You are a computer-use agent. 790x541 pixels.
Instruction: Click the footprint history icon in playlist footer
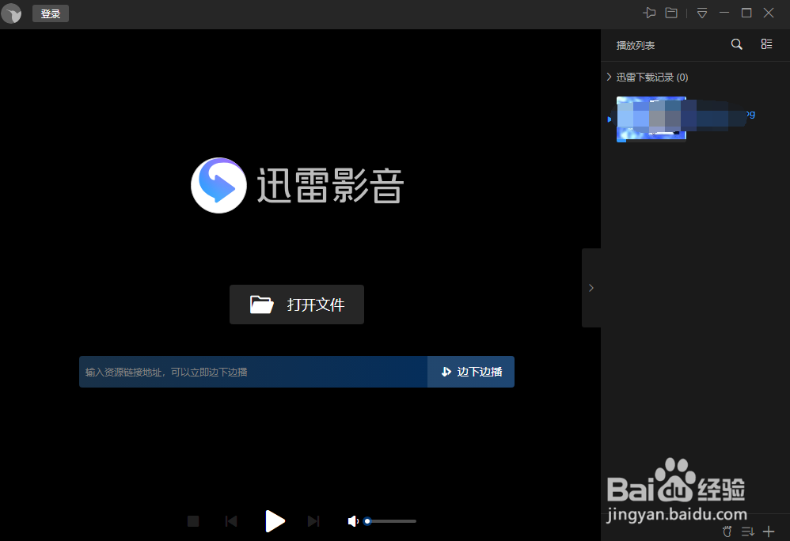coord(727,532)
